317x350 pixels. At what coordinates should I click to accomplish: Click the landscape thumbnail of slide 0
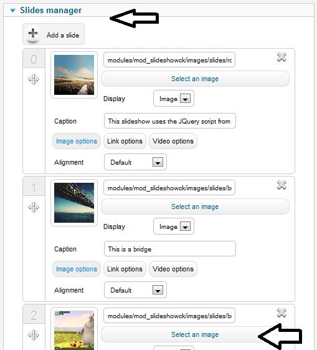(x=74, y=75)
